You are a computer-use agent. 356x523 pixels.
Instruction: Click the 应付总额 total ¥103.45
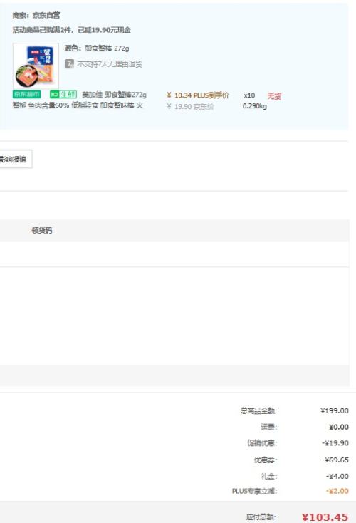coord(325,517)
